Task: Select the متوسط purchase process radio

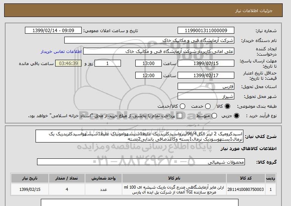Action: 214,116
